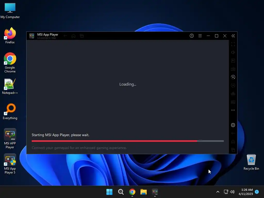The width and height of the screenshot is (264, 198).
Task: Select the MSI App Player 5 desktop shortcut
Action: [10, 164]
